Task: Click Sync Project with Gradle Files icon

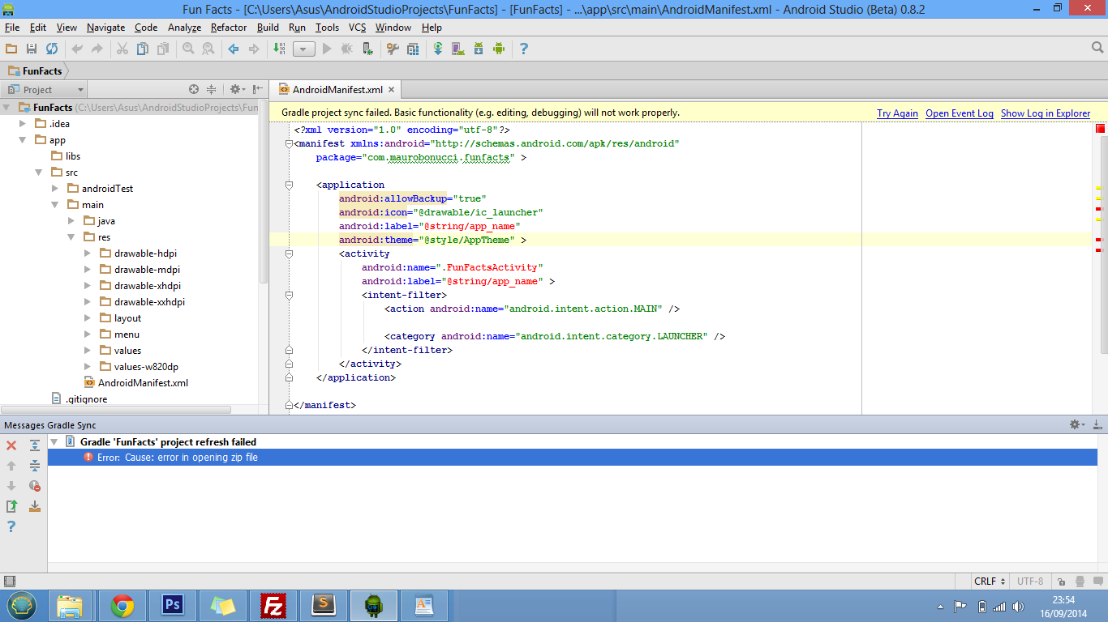Action: point(438,49)
